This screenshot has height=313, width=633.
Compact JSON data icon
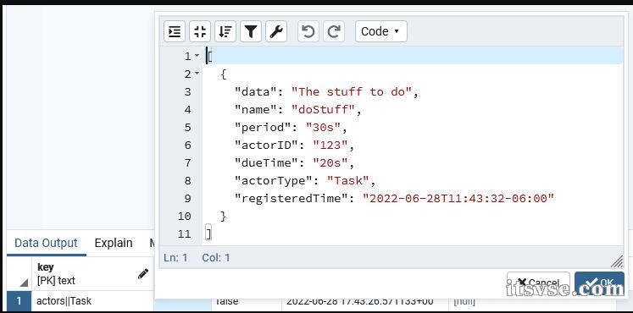[200, 31]
